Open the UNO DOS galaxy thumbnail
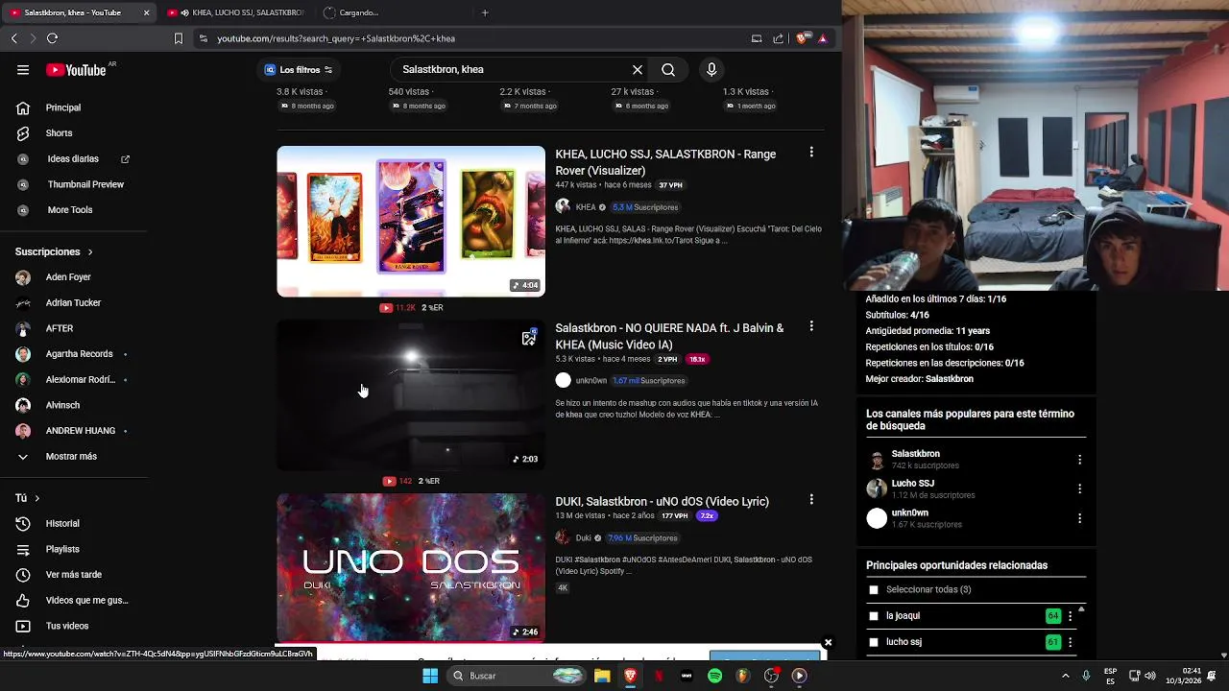Screen dimensions: 1229x691 pyautogui.click(x=411, y=567)
